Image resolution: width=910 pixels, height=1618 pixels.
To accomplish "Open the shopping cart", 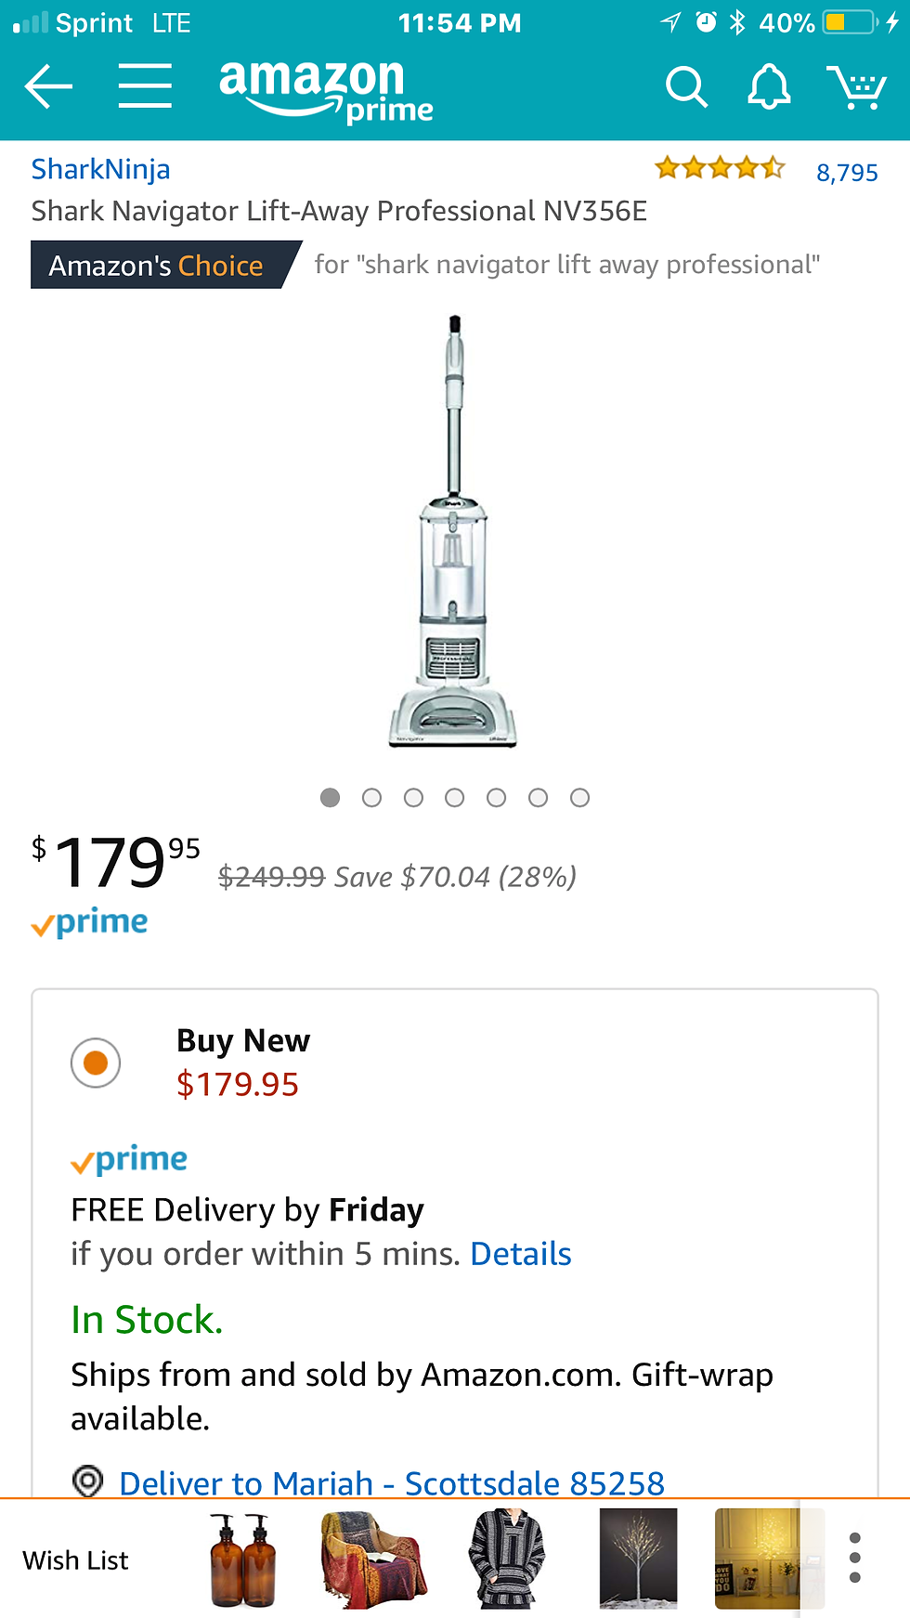I will (856, 87).
